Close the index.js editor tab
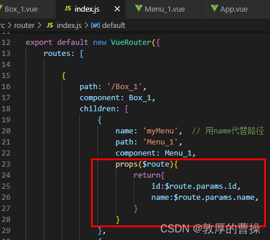 point(117,9)
